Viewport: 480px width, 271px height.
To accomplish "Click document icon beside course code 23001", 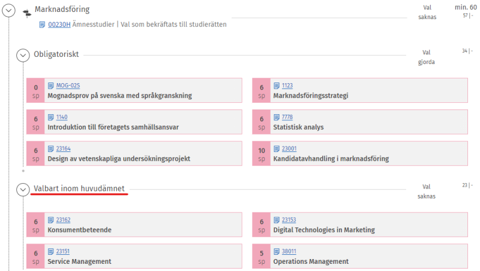I will point(277,148).
